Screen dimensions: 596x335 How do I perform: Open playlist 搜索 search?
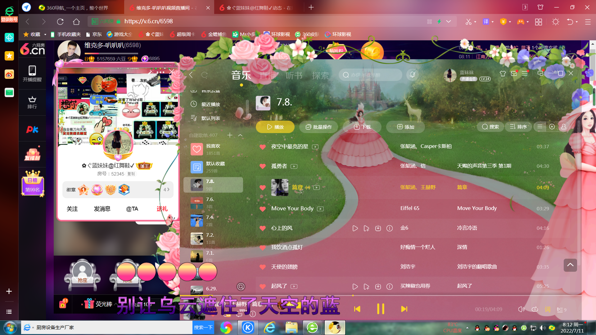[490, 127]
